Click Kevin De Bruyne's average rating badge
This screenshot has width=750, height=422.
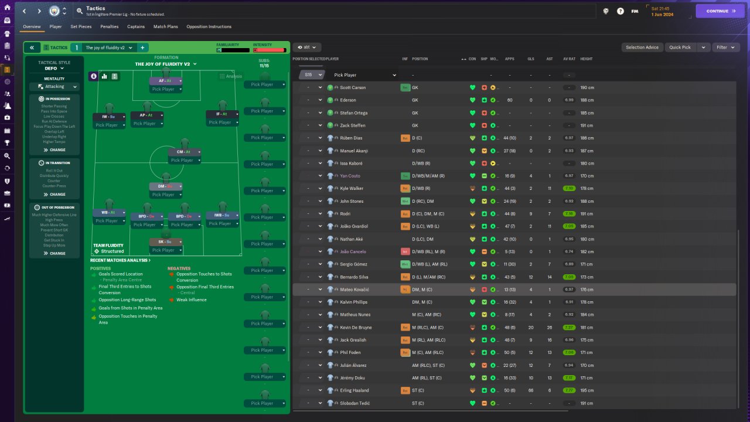(568, 328)
